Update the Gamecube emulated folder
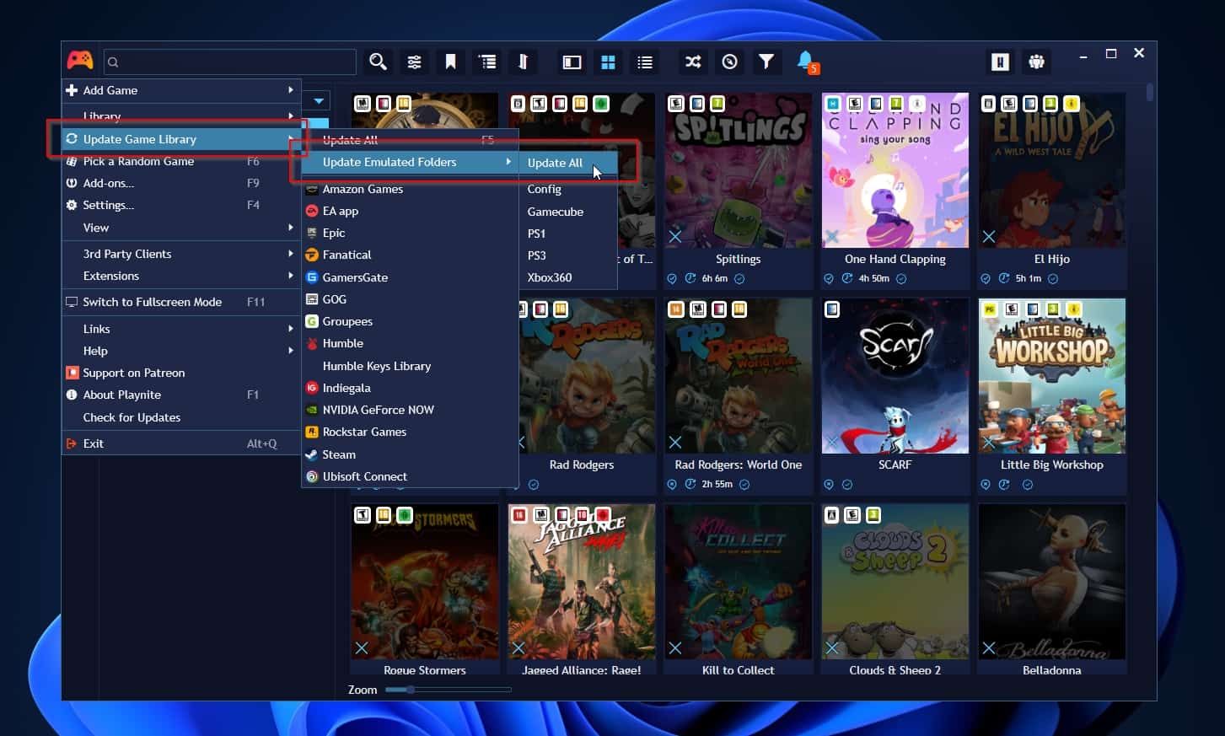This screenshot has width=1225, height=736. tap(568, 212)
